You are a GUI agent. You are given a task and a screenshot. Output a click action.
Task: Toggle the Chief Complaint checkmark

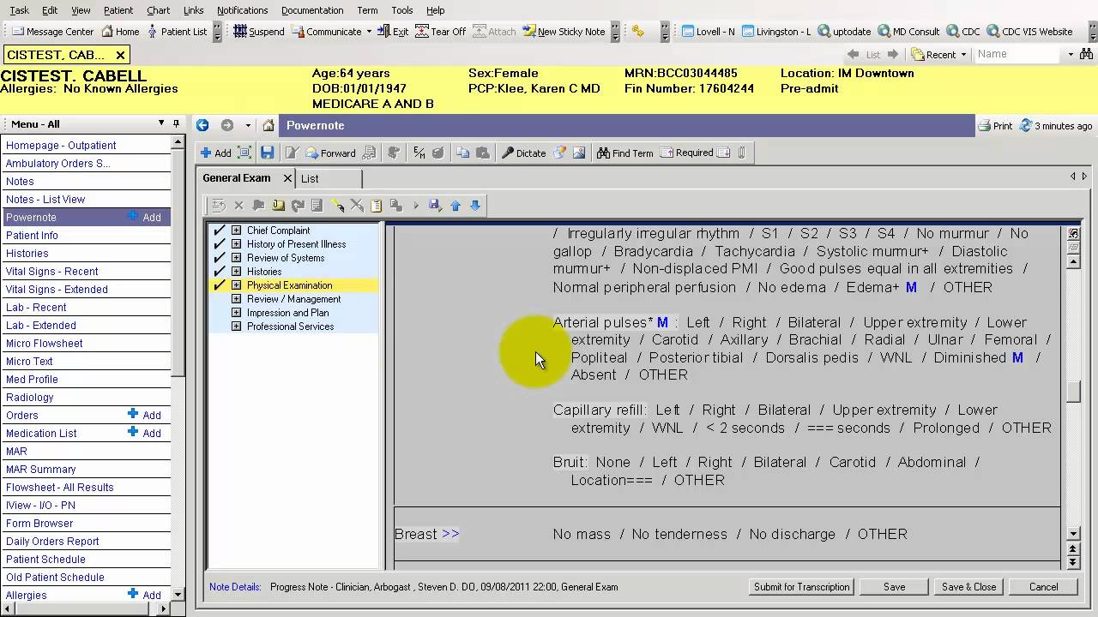point(219,231)
